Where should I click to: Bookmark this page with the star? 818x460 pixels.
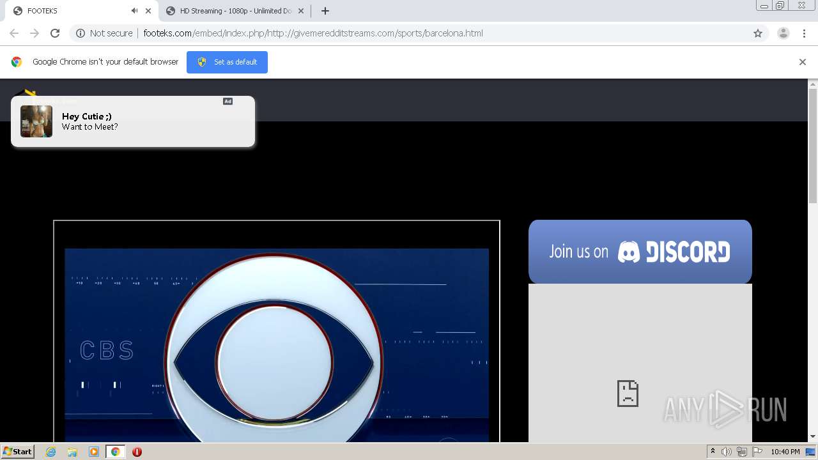[758, 33]
